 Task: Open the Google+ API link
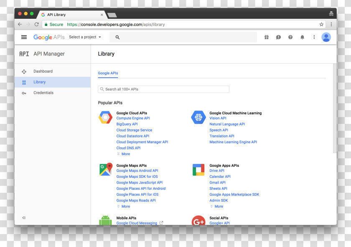(220, 223)
